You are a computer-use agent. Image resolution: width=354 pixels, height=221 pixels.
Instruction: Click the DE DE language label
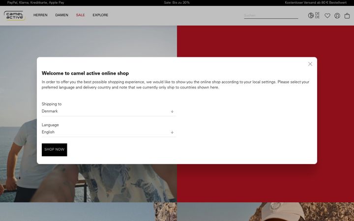tap(317, 15)
